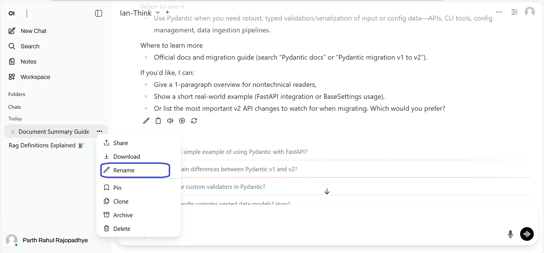Copy response with clipboard icon
544x253 pixels.
coord(158,121)
